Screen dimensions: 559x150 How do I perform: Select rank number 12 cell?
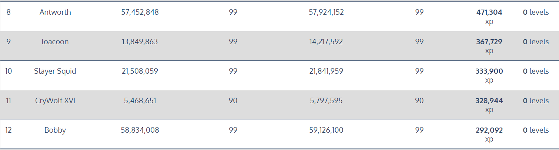click(9, 130)
